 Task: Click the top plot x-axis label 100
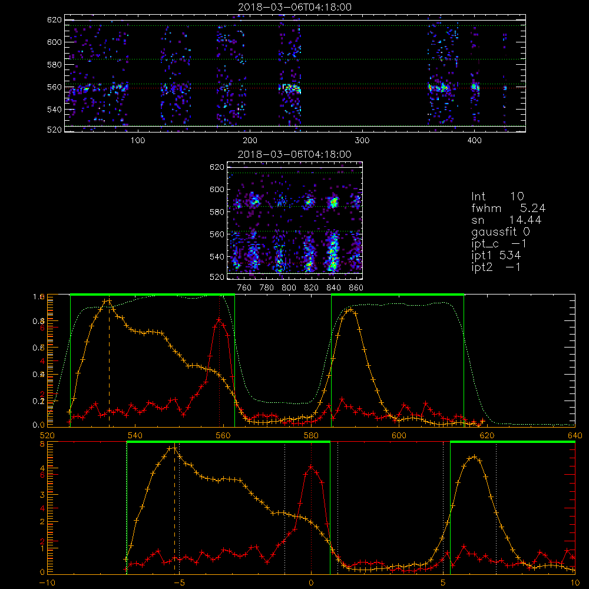pos(138,141)
